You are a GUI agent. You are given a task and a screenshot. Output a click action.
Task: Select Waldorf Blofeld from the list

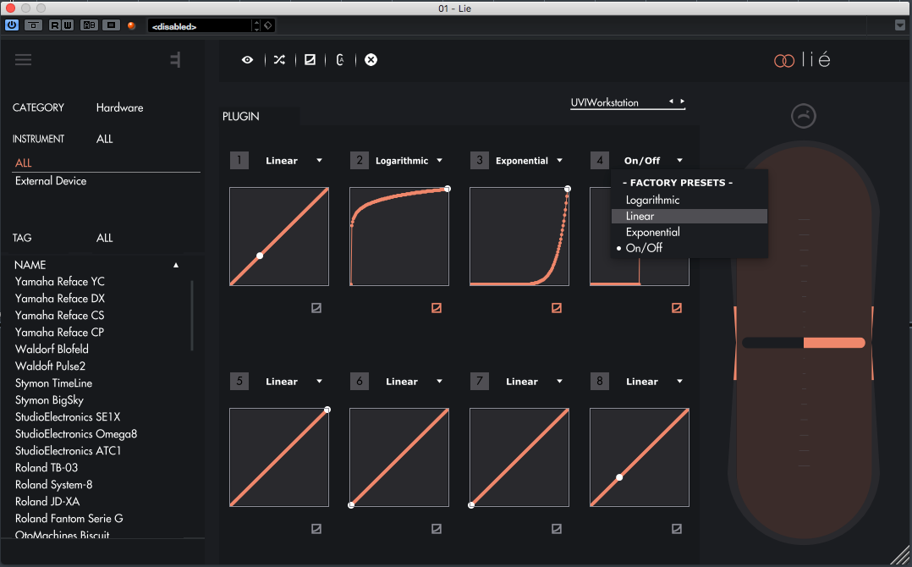[x=52, y=349]
